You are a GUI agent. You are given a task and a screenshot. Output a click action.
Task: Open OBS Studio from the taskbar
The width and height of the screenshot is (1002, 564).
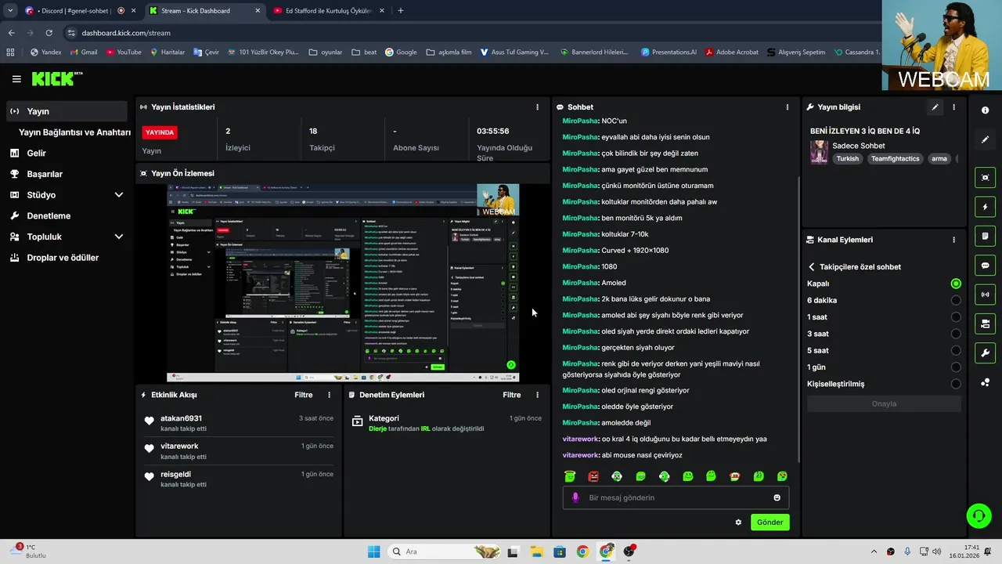tap(629, 551)
